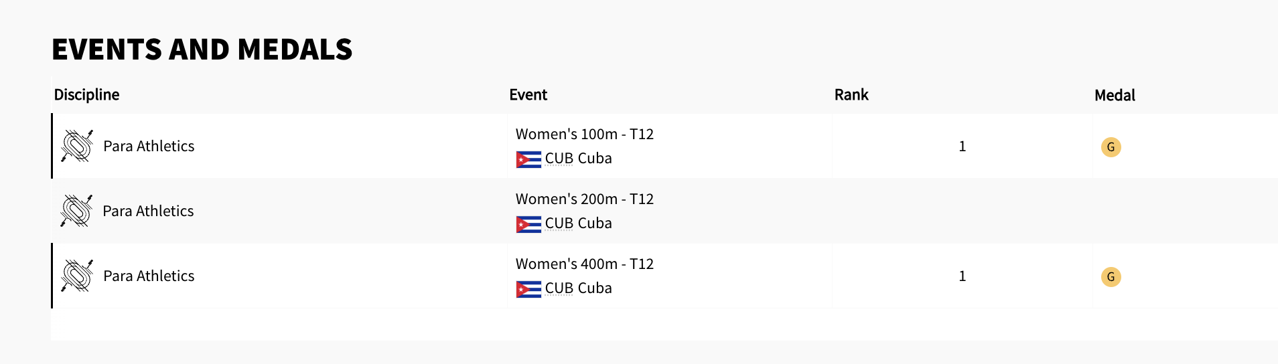Select the Event column header
1278x364 pixels.
tap(528, 95)
